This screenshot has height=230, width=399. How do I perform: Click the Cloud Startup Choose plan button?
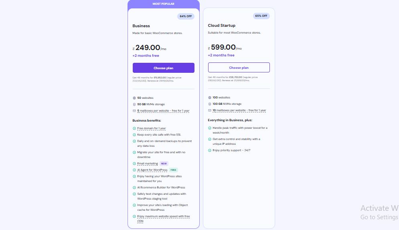[239, 68]
